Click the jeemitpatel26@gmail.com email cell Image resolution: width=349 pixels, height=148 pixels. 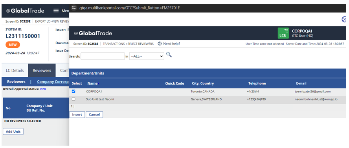coord(312,91)
